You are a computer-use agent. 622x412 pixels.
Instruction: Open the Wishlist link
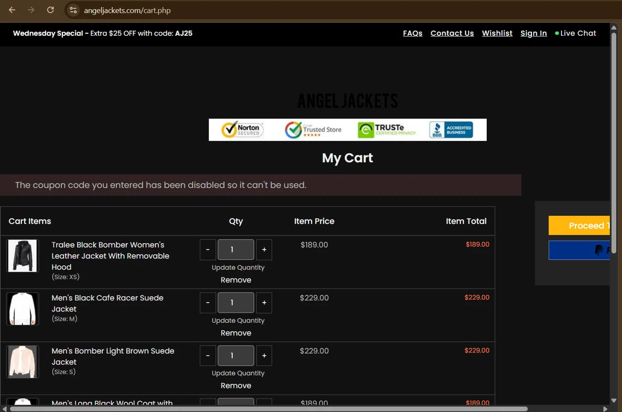click(497, 33)
